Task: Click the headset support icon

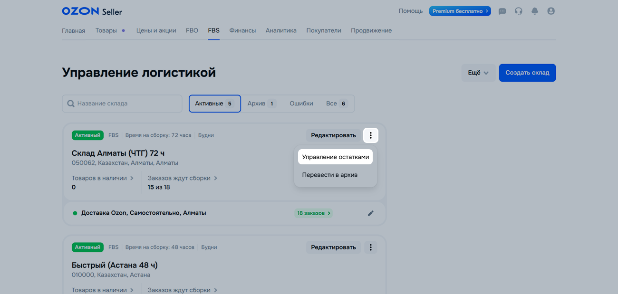Action: click(518, 11)
